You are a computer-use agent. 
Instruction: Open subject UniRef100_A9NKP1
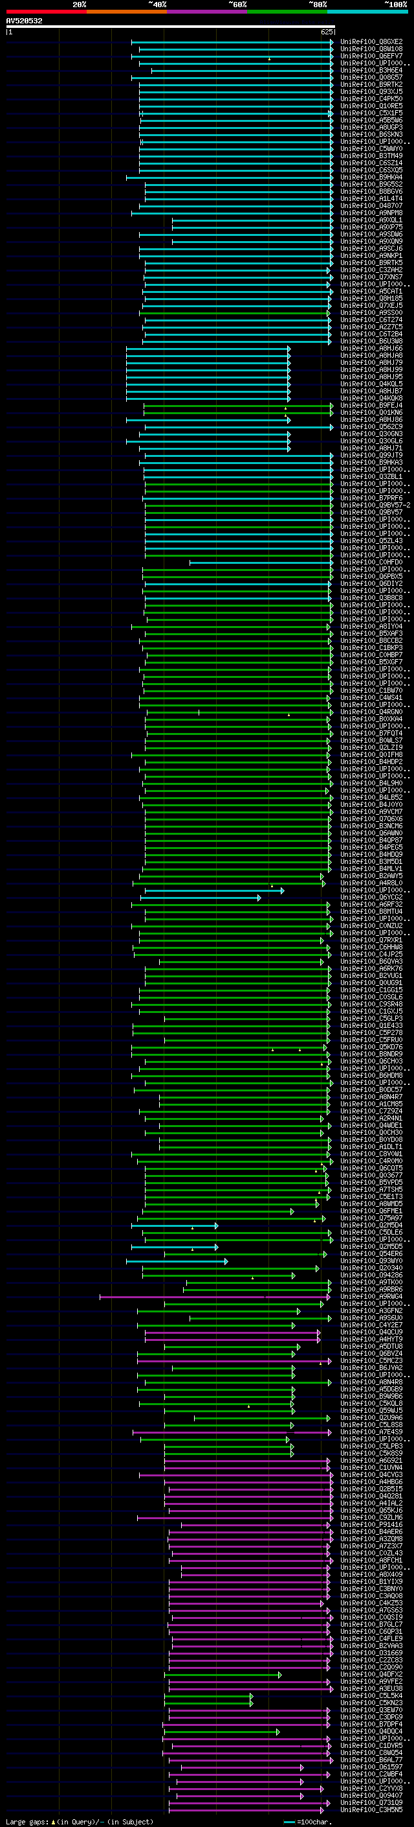coord(371,255)
